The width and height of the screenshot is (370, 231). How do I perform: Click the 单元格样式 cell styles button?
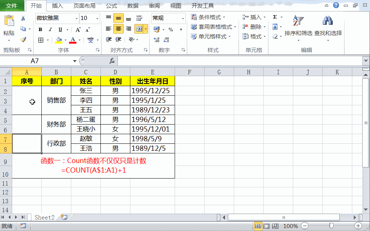pyautogui.click(x=211, y=36)
